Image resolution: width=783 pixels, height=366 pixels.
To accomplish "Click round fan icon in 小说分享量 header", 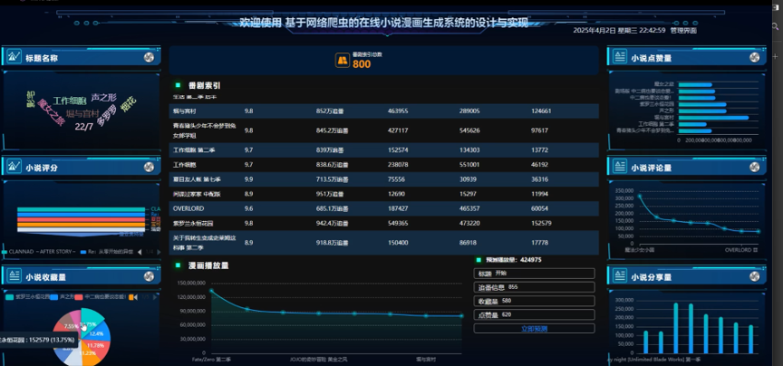I will pos(754,276).
